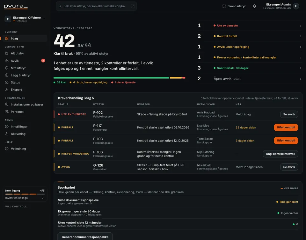The image size is (306, 240).
Task: Open Innstillinger in sidebar
Action: tap(25, 127)
